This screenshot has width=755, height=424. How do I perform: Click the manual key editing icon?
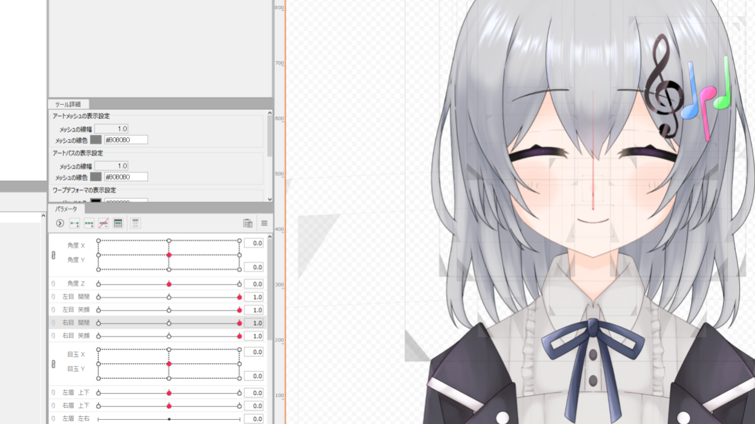coord(118,223)
